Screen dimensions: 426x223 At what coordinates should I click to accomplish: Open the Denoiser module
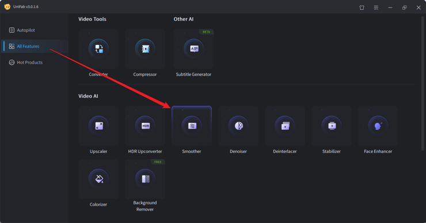pyautogui.click(x=238, y=126)
